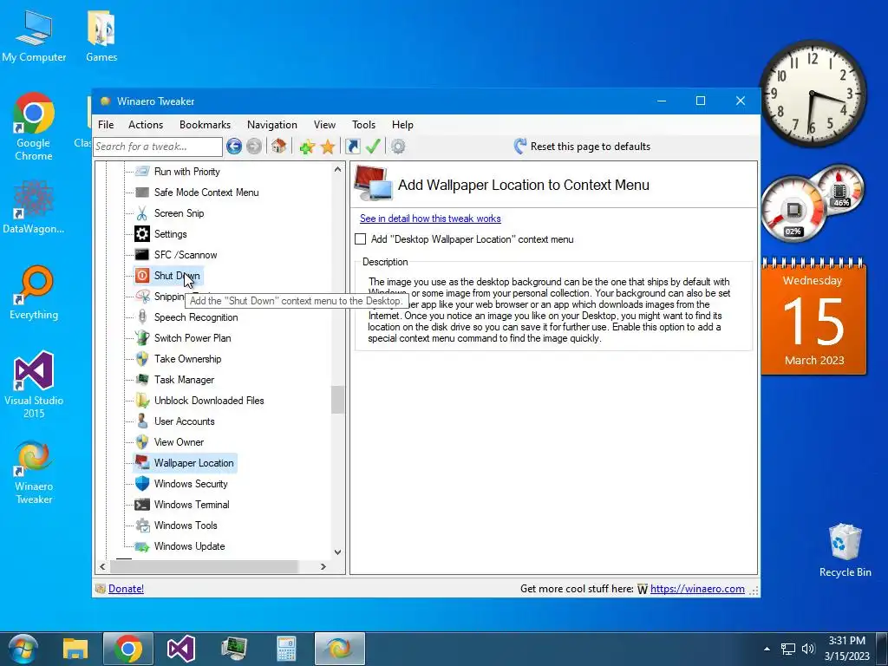888x666 pixels.
Task: Click the Windows Start button
Action: click(22, 649)
